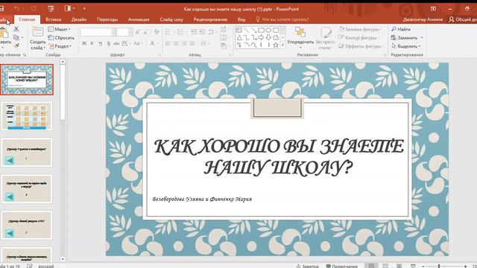Align text left in Абзац group
This screenshot has width=477, height=268.
coord(168,43)
